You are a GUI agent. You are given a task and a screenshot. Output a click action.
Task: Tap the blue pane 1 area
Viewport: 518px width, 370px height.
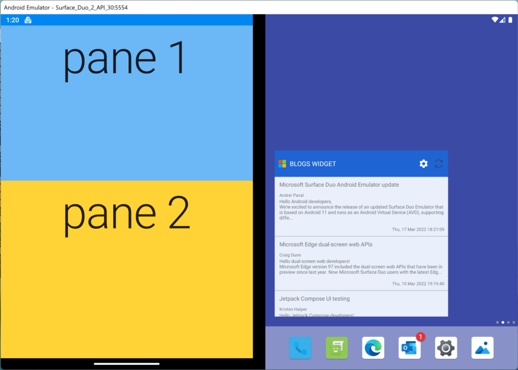click(x=126, y=116)
